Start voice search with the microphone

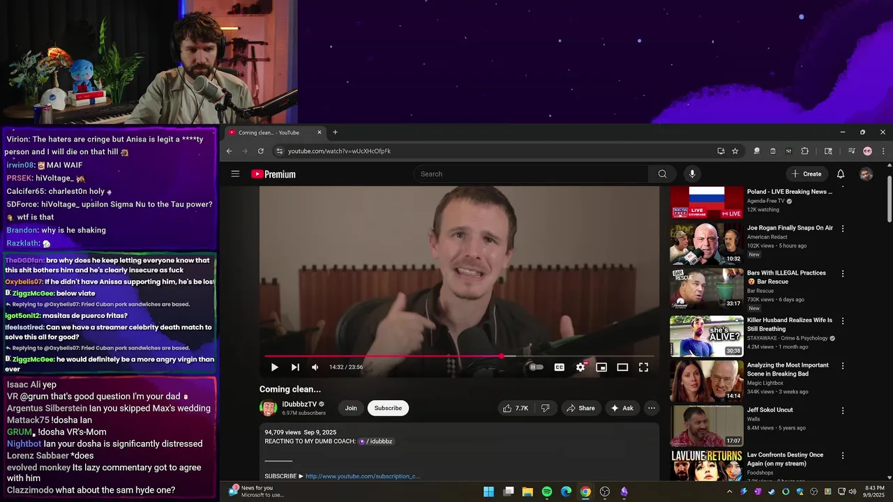[x=692, y=174]
